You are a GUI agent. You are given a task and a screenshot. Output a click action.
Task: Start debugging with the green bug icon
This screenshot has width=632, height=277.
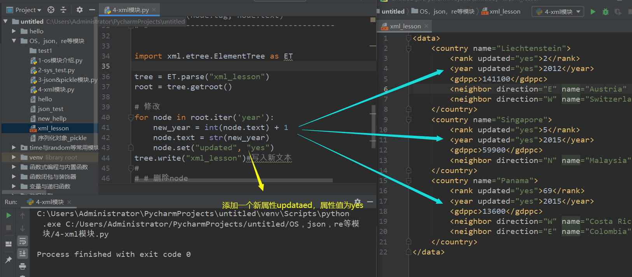coord(605,12)
